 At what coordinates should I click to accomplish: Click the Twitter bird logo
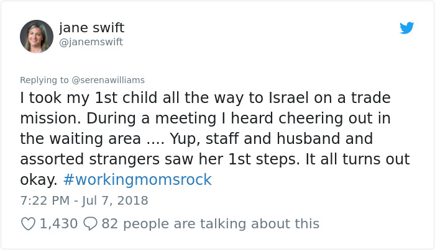(x=406, y=28)
